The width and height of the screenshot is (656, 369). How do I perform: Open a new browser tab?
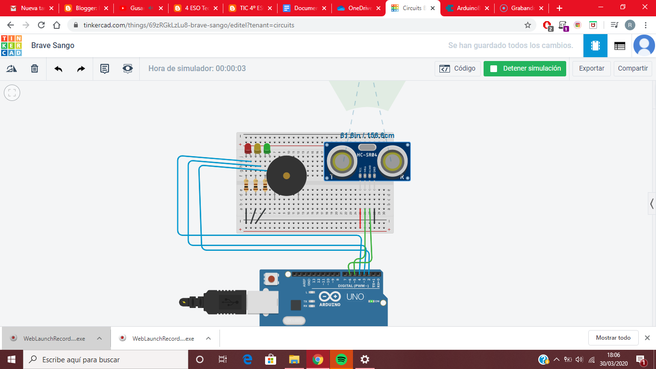point(559,8)
